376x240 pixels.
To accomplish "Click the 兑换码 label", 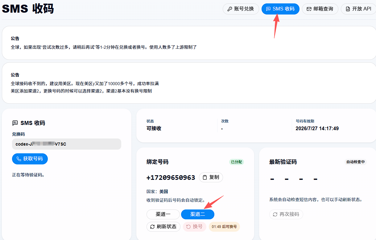I will click(x=18, y=134).
